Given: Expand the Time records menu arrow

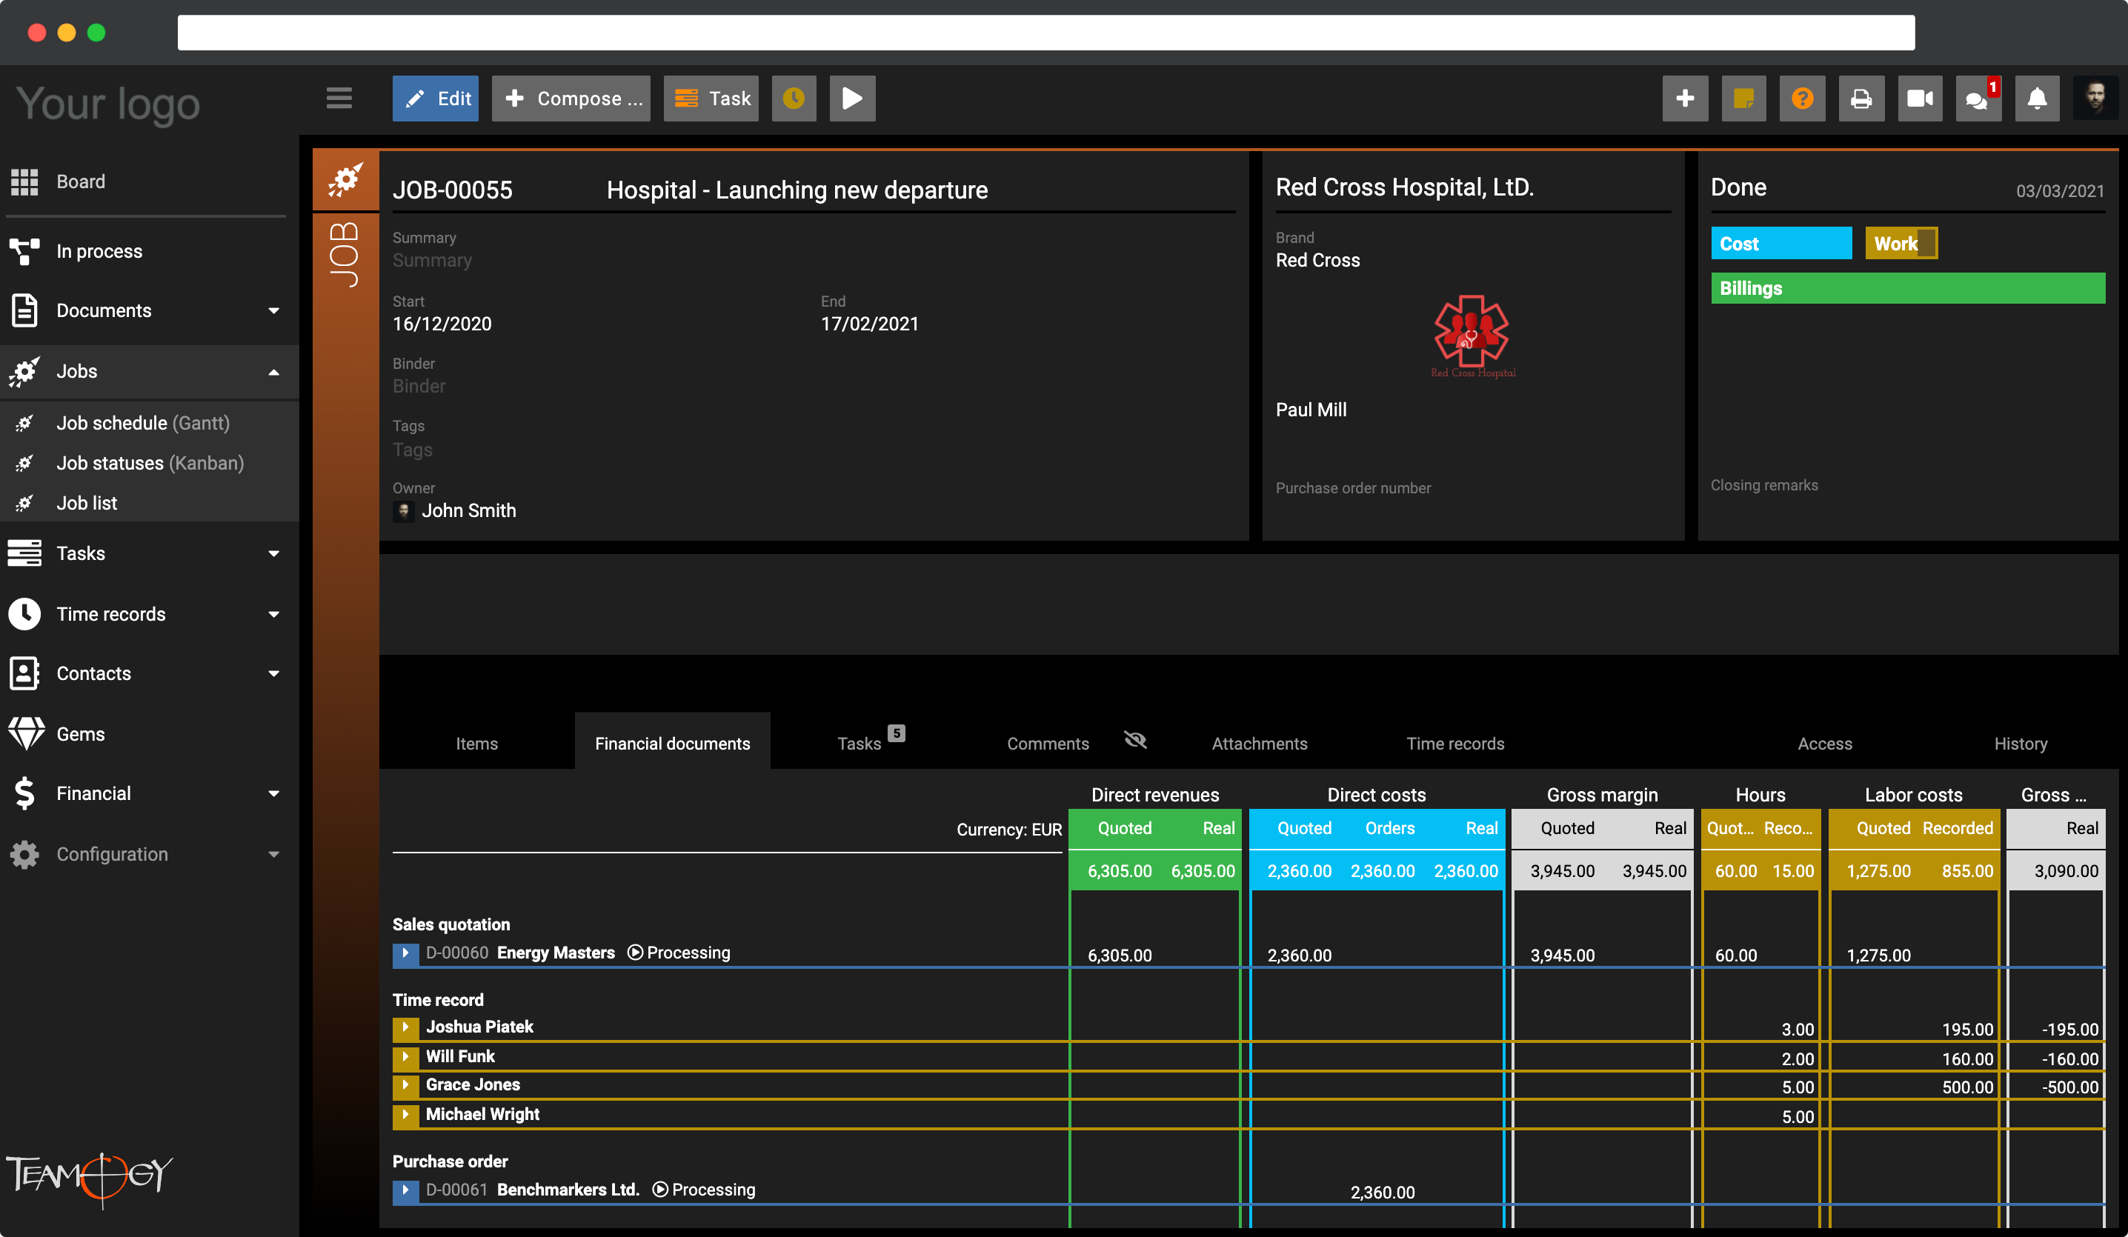Looking at the screenshot, I should point(273,614).
